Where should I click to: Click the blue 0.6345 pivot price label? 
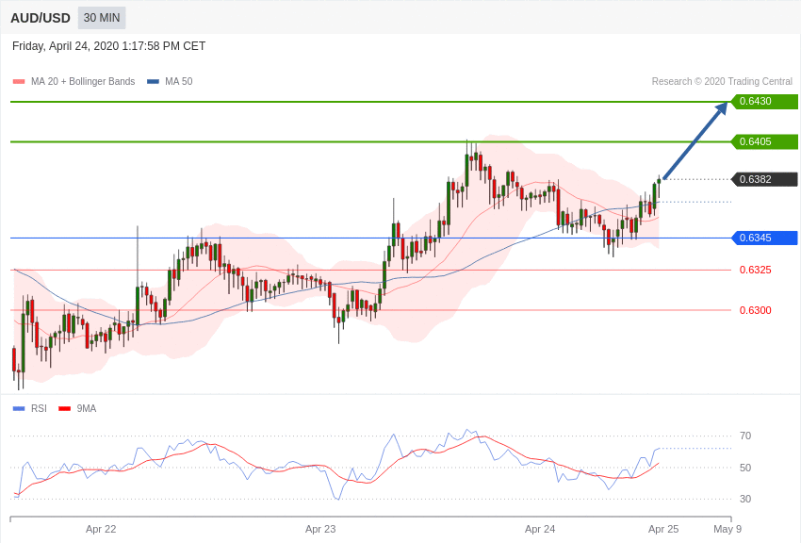pyautogui.click(x=765, y=238)
